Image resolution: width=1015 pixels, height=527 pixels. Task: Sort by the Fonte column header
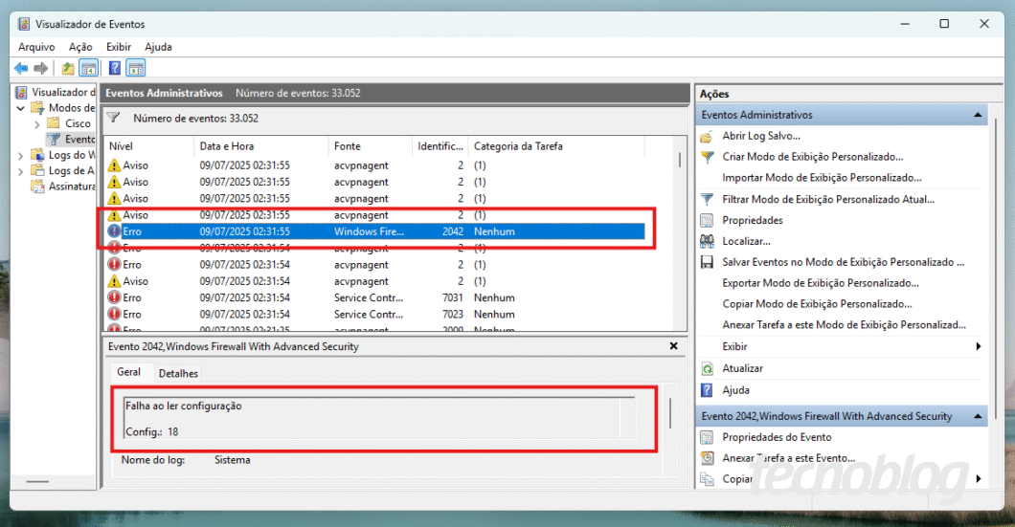(x=371, y=146)
